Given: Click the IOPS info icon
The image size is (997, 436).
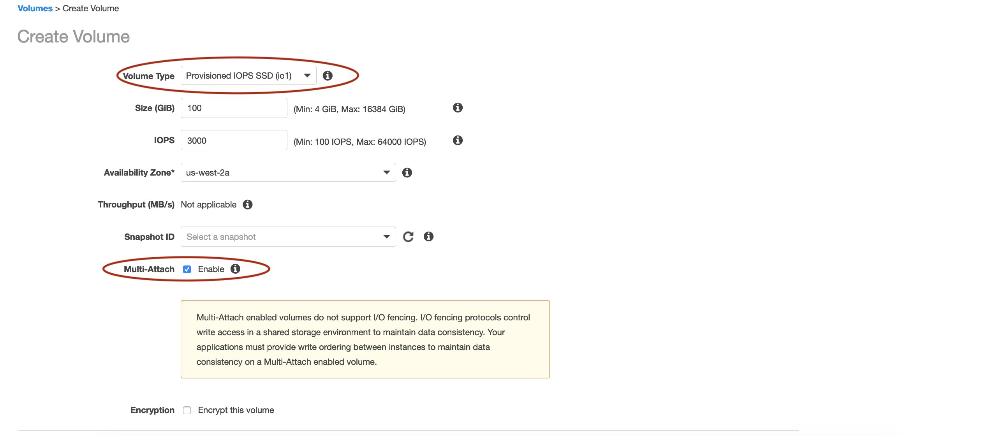Looking at the screenshot, I should pyautogui.click(x=458, y=140).
